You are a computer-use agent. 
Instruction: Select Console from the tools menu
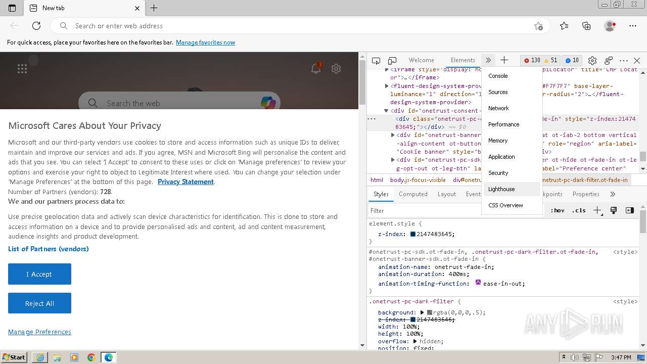pyautogui.click(x=512, y=76)
